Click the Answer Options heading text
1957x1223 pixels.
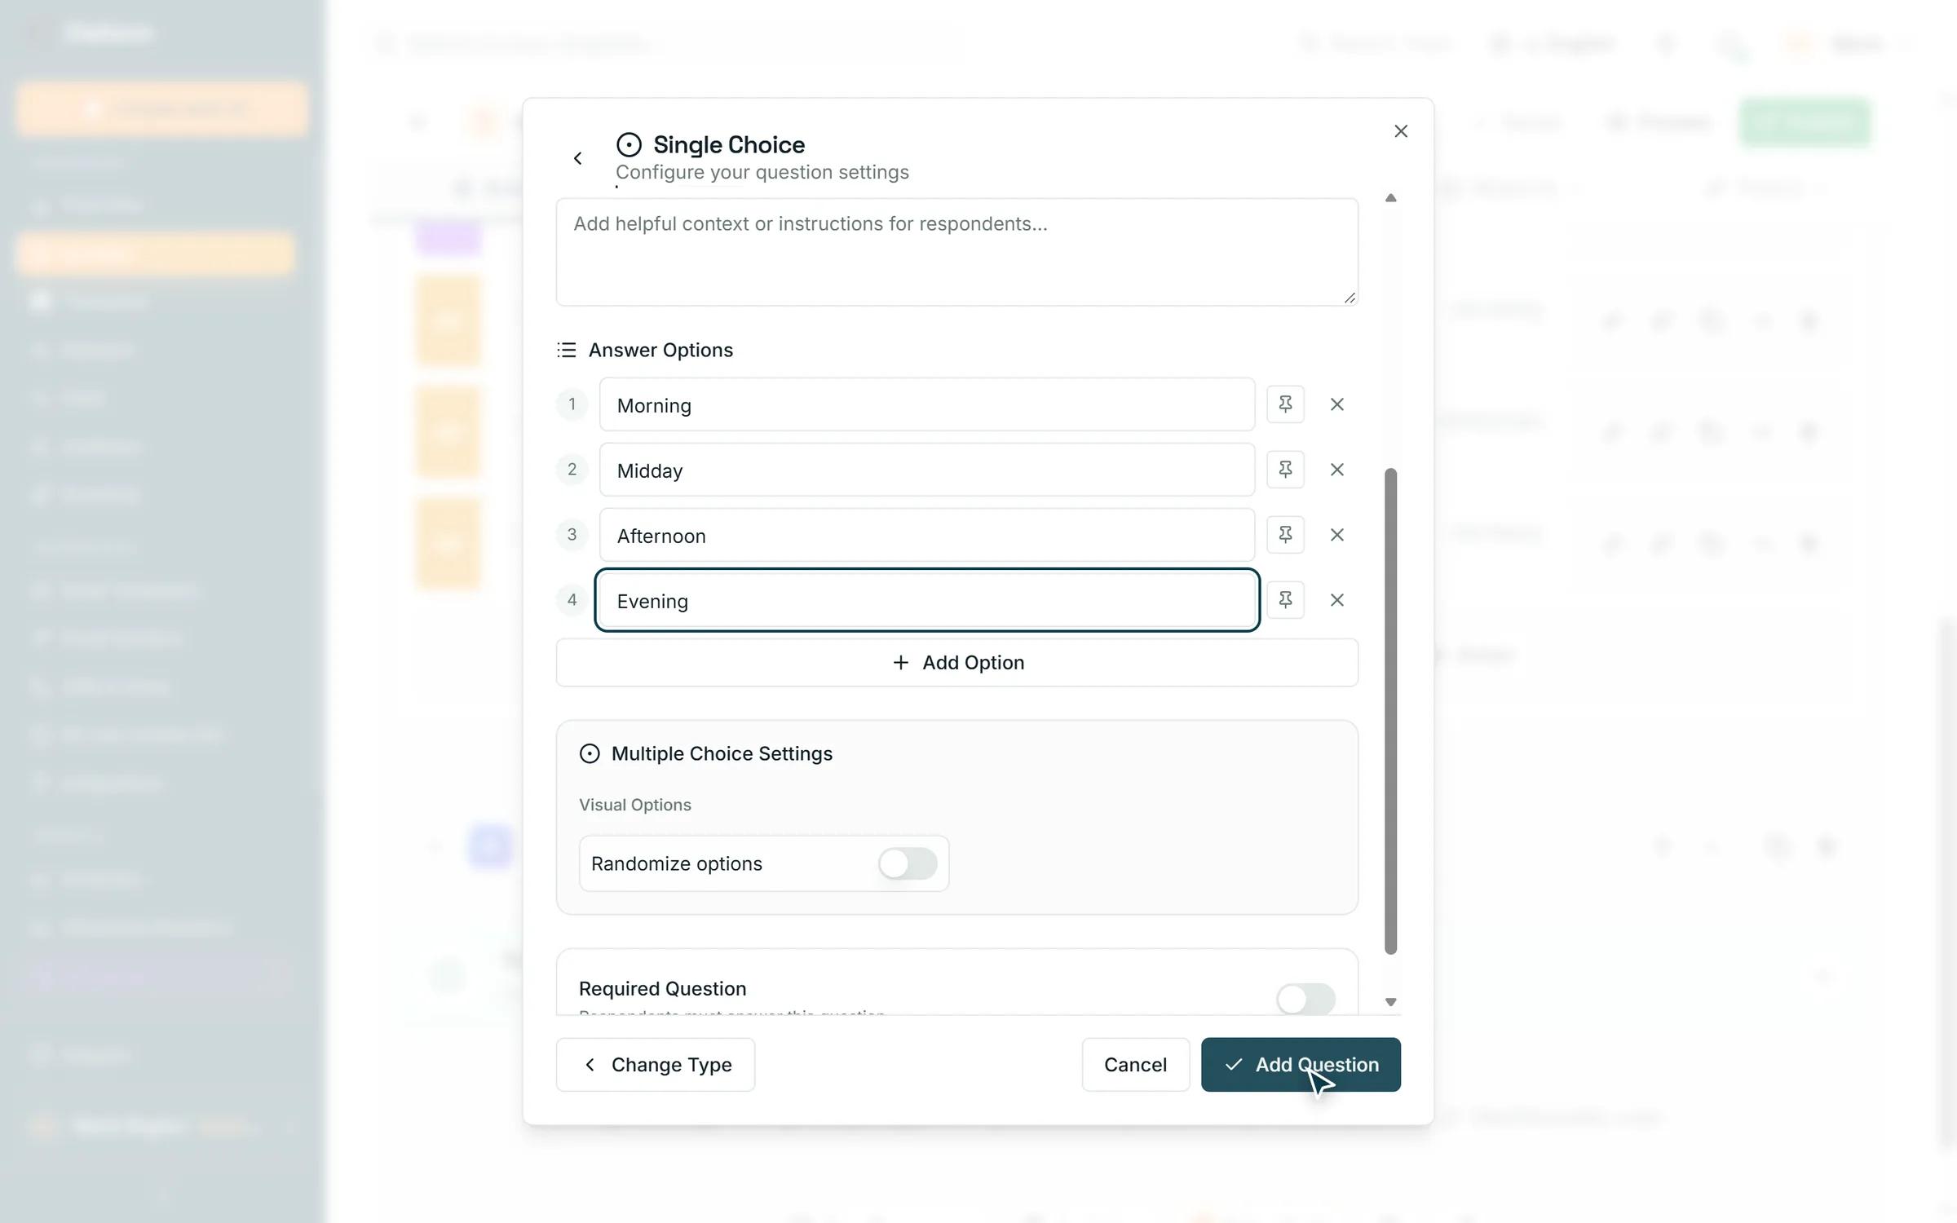coord(660,350)
